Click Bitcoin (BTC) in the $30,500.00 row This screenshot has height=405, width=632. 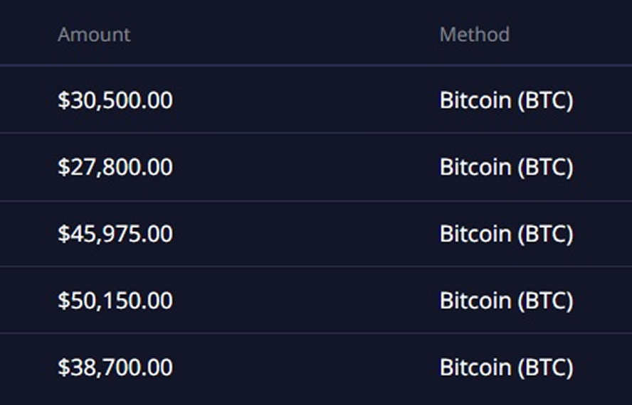[x=506, y=100]
